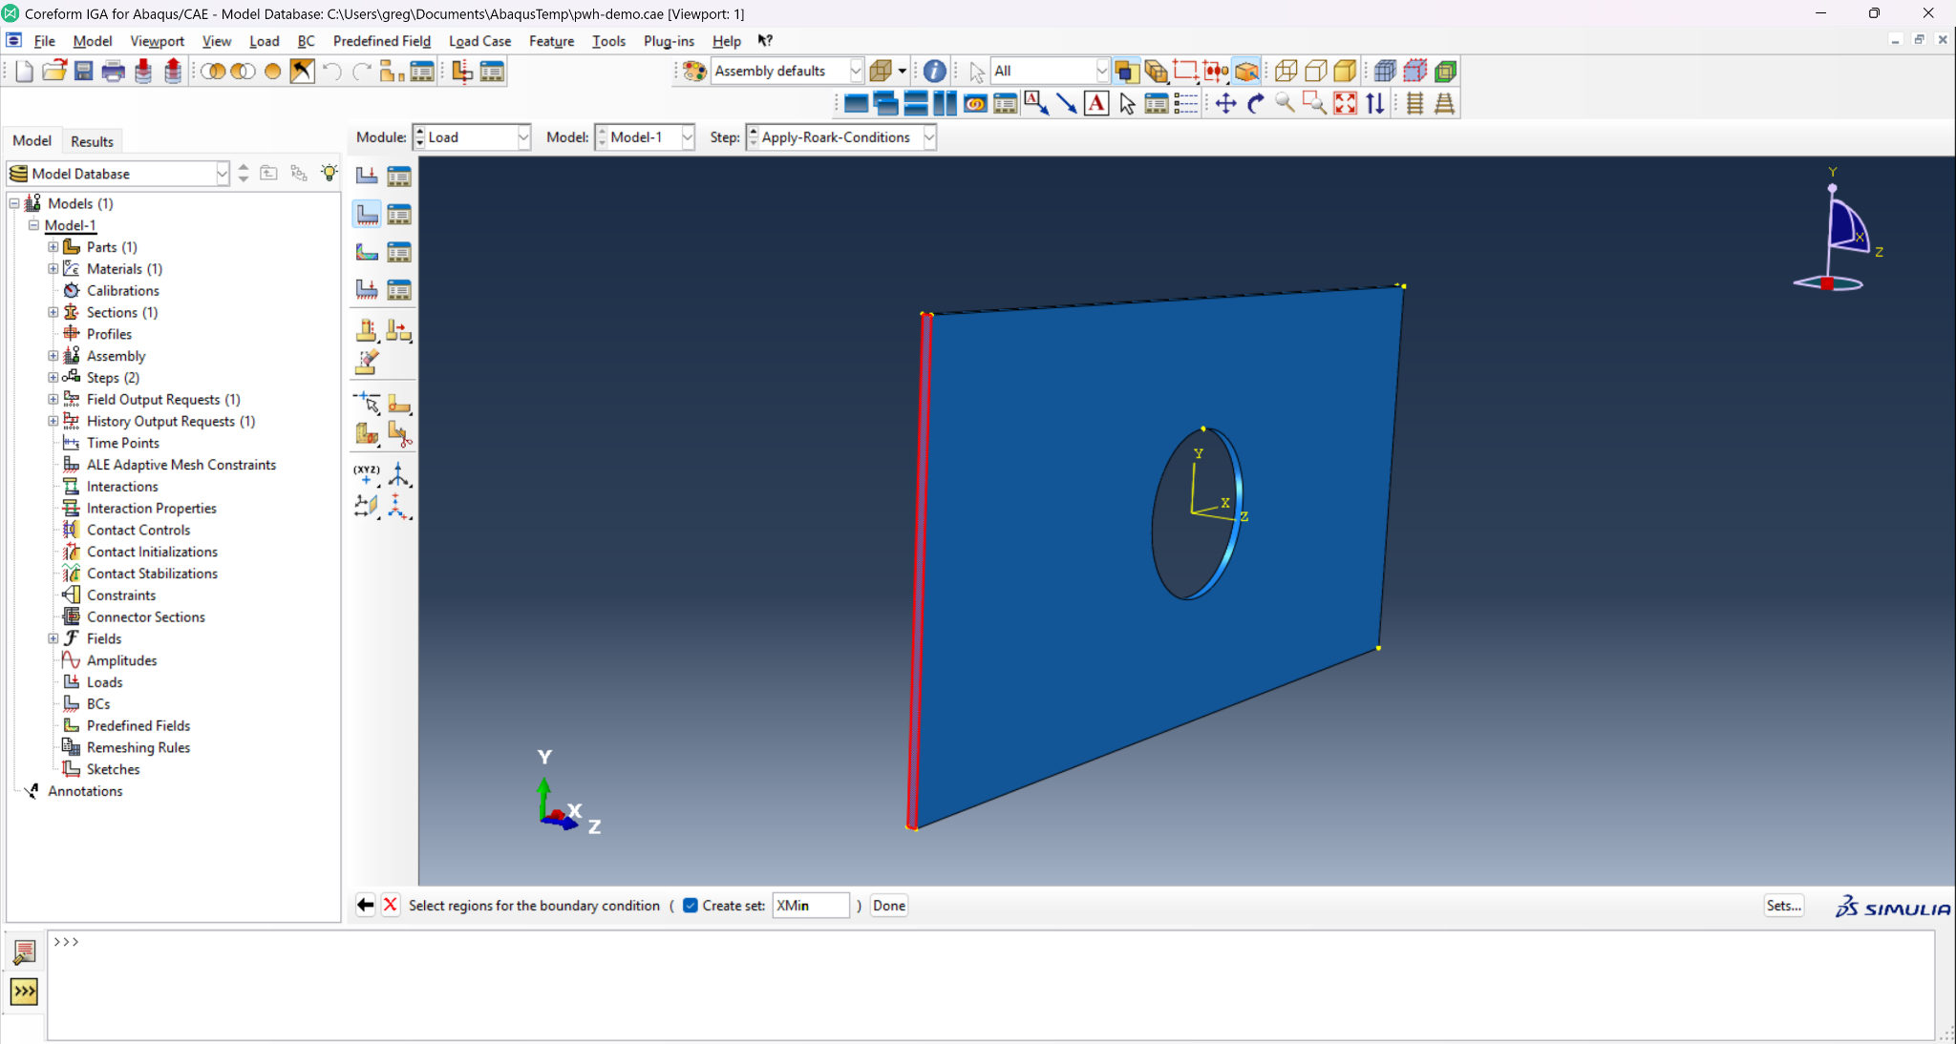
Task: Select the Partition Cell tool
Action: coord(367,435)
